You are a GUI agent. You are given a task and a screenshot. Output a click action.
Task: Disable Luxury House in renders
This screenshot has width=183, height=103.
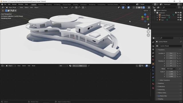coord(181,15)
